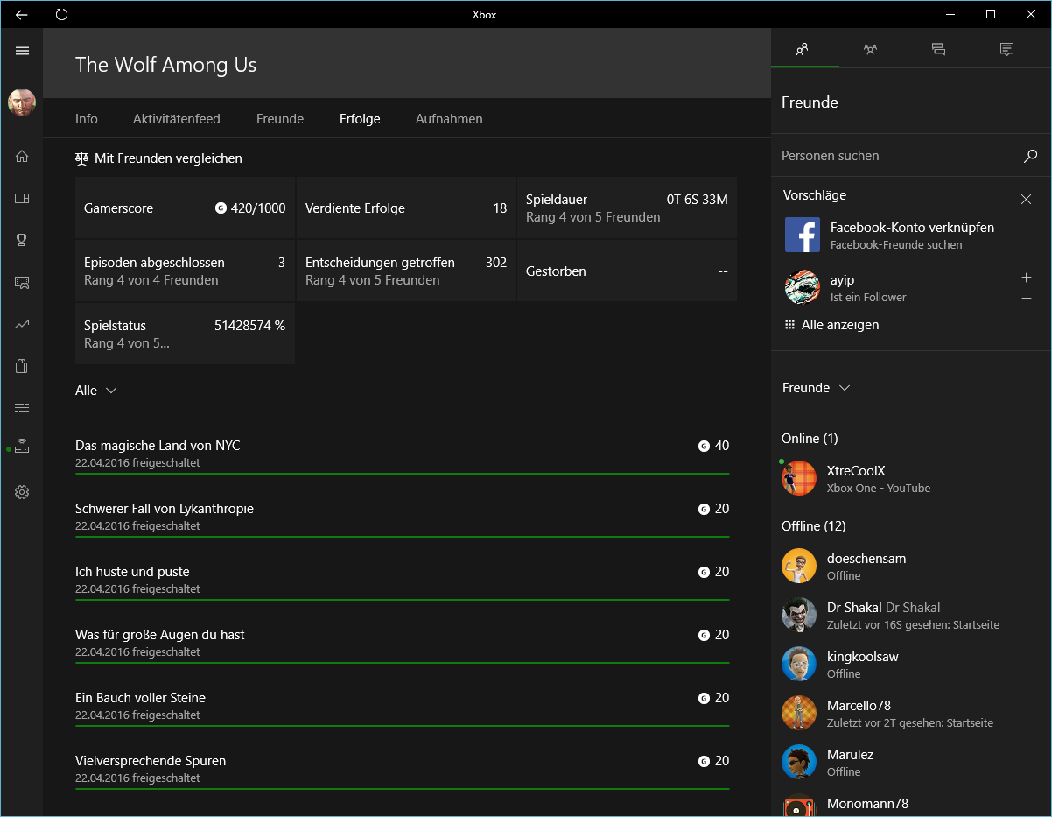Screen dimensions: 1052x817
Task: Open Achievements trophy sidebar icon
Action: (x=22, y=240)
